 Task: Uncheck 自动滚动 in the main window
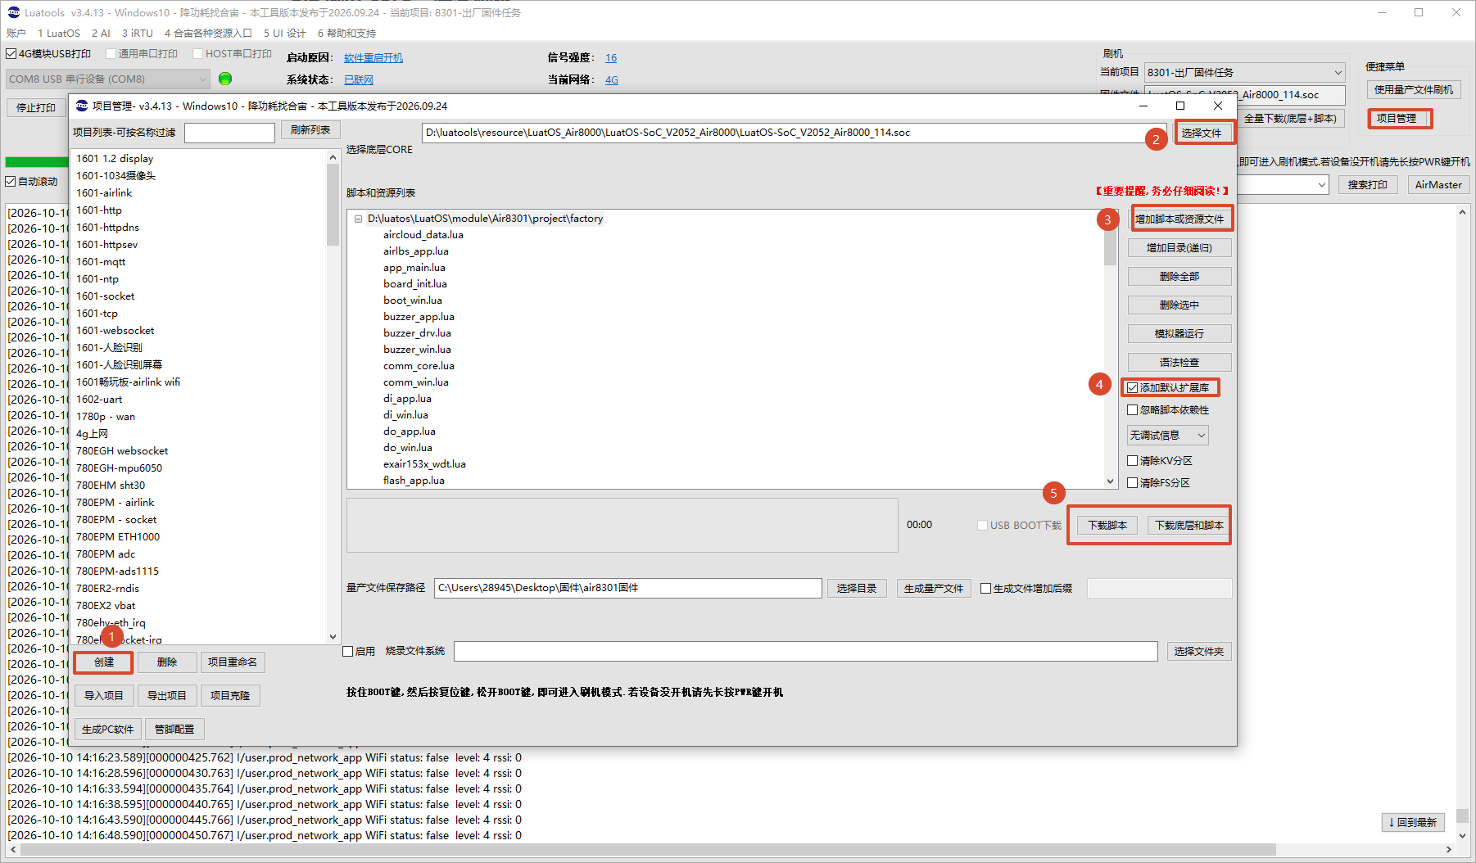point(11,182)
